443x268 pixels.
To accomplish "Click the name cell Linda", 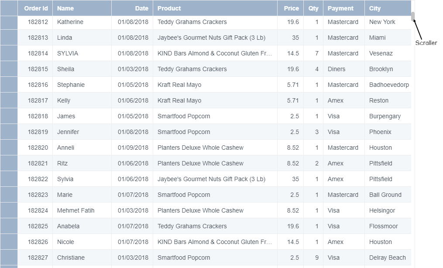I will pyautogui.click(x=82, y=38).
